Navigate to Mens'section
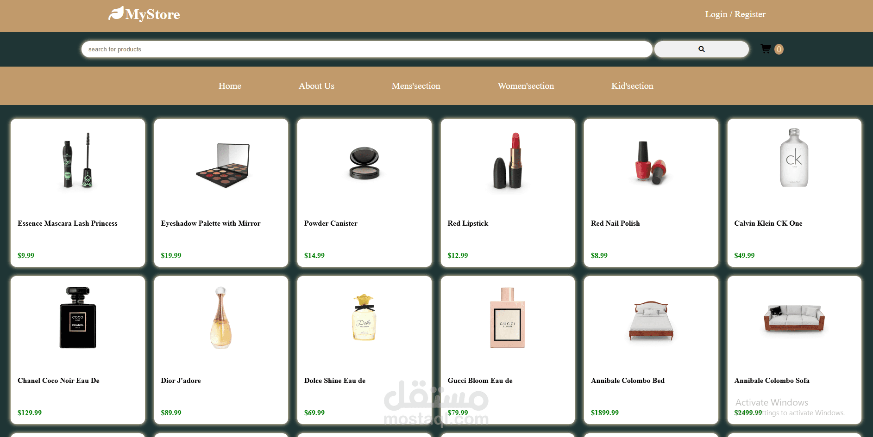Screen dimensions: 873x437 [x=416, y=86]
